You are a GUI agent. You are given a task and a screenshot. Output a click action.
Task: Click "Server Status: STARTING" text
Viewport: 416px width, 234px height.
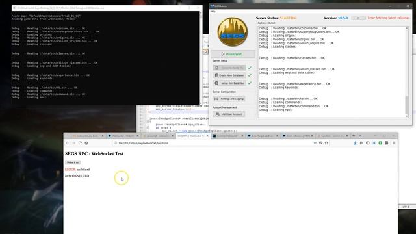click(276, 18)
